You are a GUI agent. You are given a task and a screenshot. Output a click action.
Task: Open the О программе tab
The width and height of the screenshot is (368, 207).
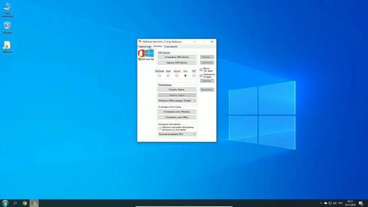tap(171, 47)
